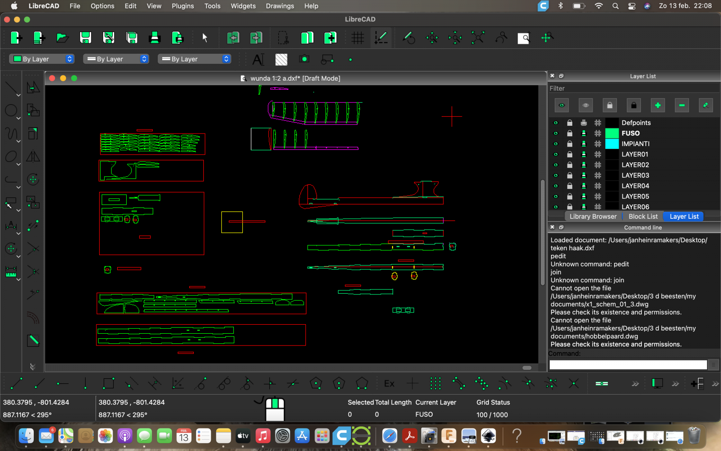The width and height of the screenshot is (721, 451).
Task: Click the Redo arrow icon
Action: click(256, 38)
